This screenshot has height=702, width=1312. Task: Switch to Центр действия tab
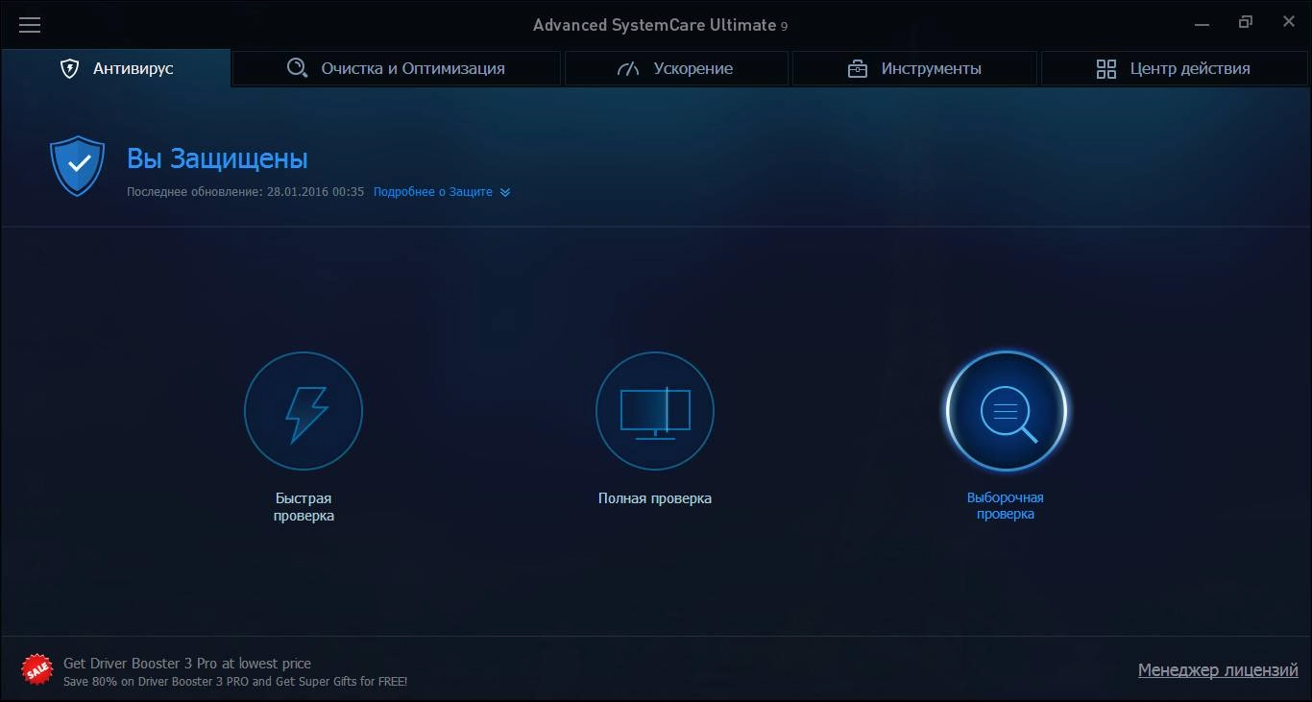1173,68
